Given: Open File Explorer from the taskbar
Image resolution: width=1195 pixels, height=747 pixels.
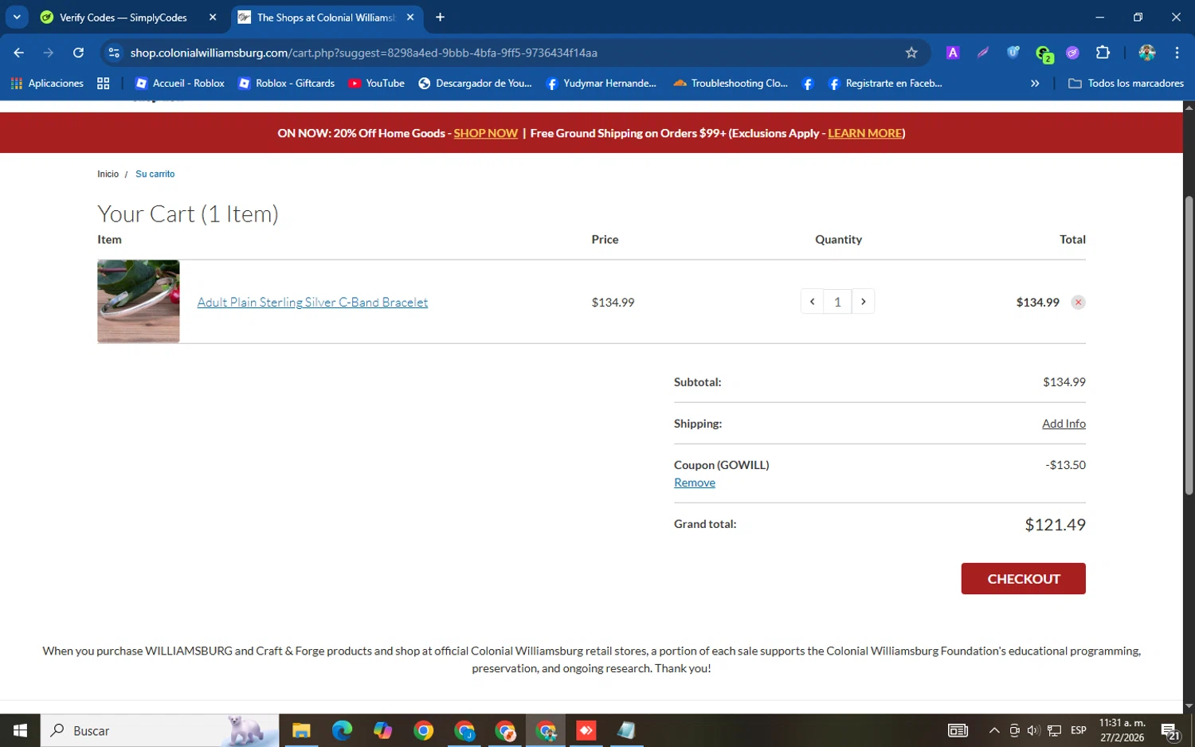Looking at the screenshot, I should pos(301,730).
